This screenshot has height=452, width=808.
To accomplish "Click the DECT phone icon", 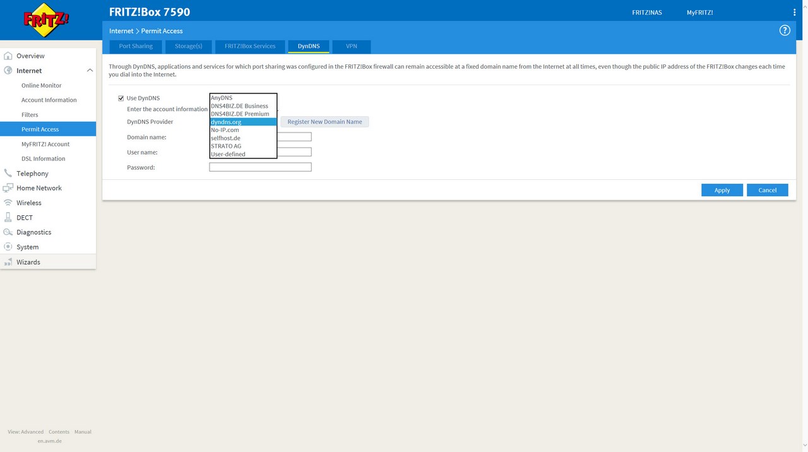I will (8, 217).
